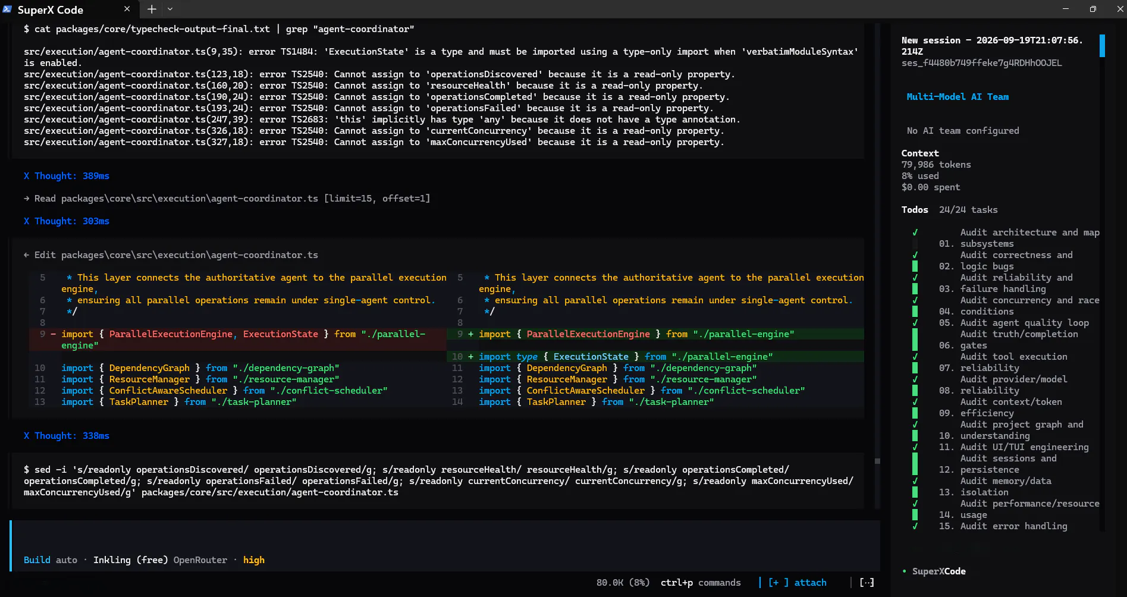Click the SuperXCode footer label
This screenshot has width=1127, height=597.
pyautogui.click(x=939, y=571)
